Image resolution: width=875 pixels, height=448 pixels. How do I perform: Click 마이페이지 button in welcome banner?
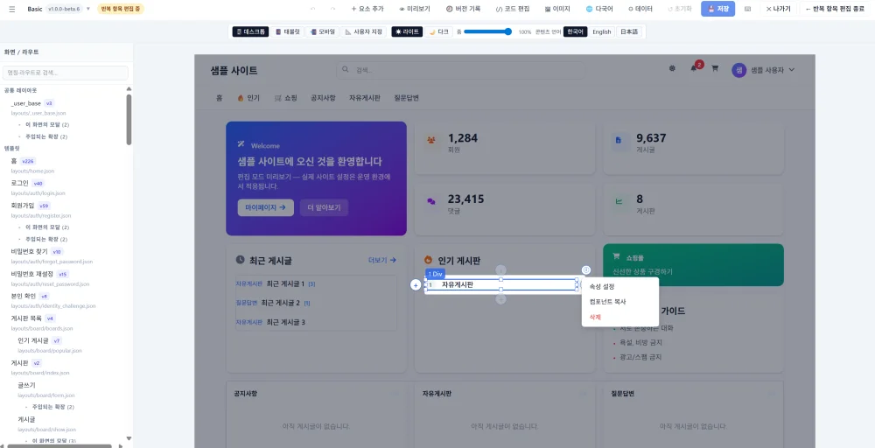(266, 207)
